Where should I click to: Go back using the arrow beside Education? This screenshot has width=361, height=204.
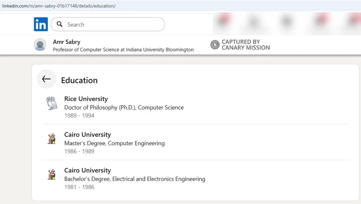pos(46,79)
